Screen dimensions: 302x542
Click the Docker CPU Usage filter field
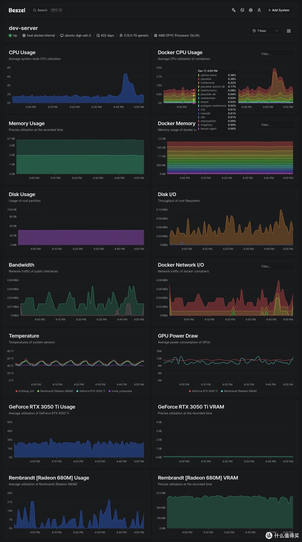pos(276,54)
